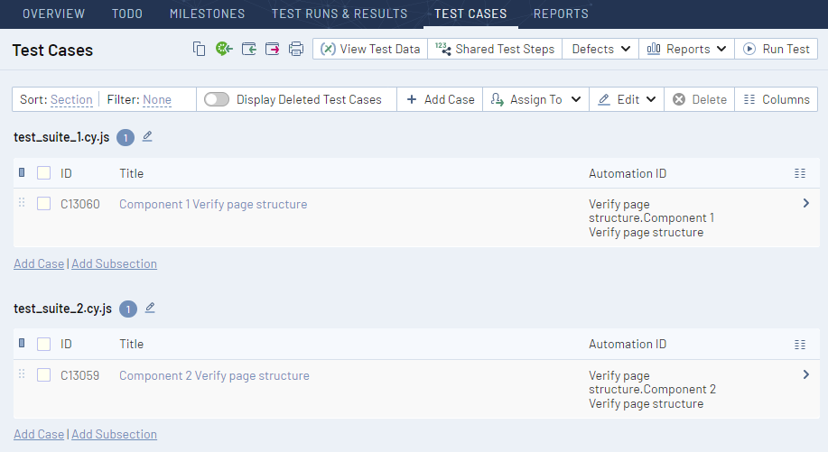The width and height of the screenshot is (828, 452).
Task: Click the copy test cases icon
Action: point(200,49)
